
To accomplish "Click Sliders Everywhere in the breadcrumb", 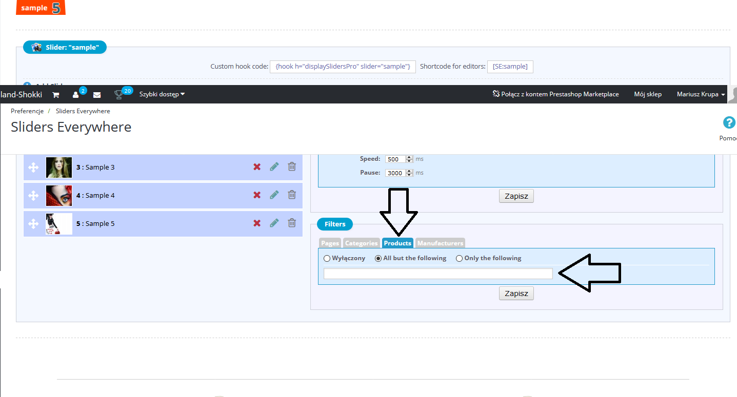I will 83,111.
